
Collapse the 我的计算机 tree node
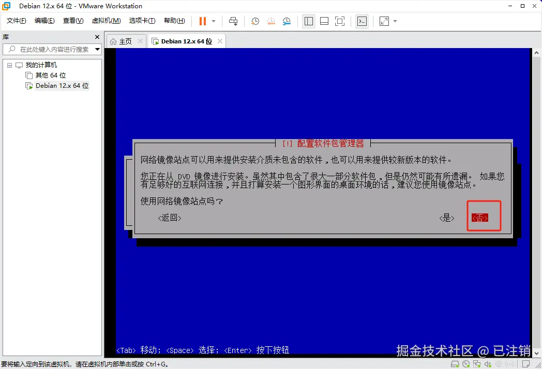coord(9,65)
